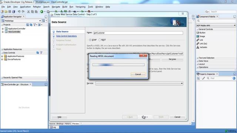Expand the DeviceFeatures data control

point(2,59)
